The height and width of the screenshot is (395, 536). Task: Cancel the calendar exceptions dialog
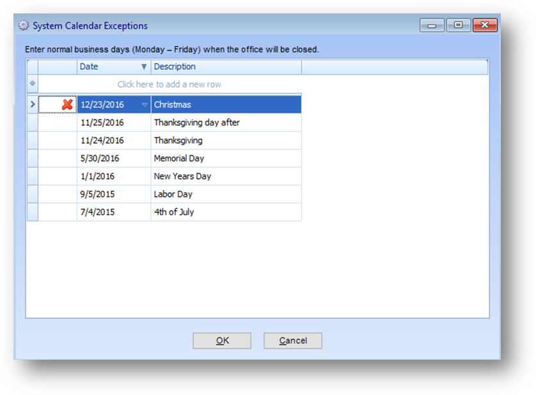(x=292, y=341)
